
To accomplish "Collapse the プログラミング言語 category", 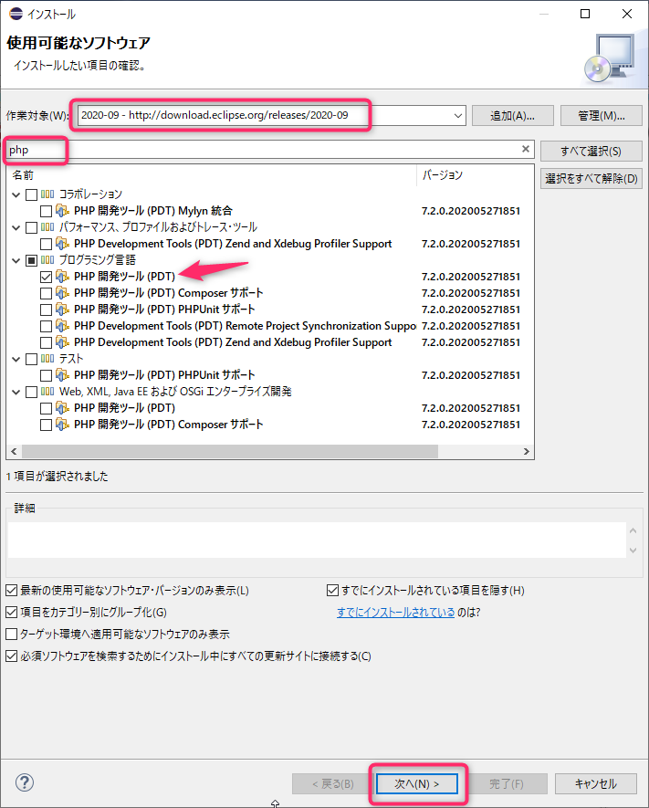I will click(16, 260).
